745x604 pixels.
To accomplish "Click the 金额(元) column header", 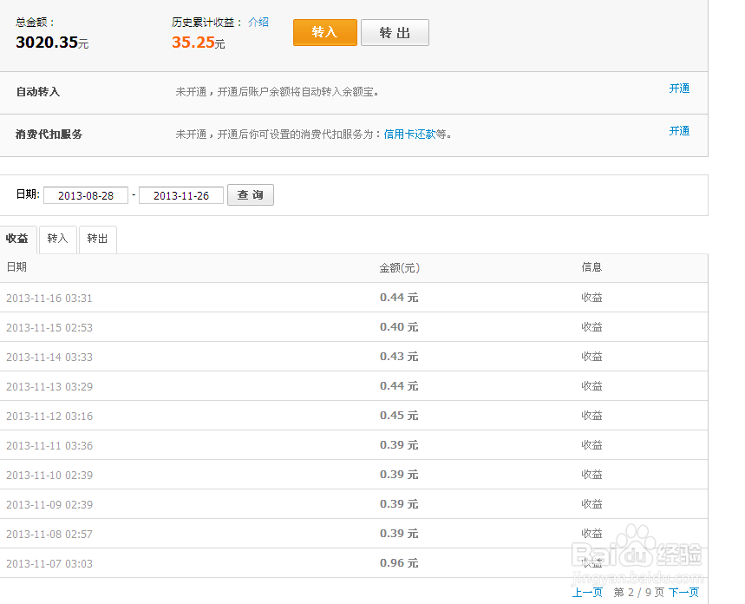I will point(399,268).
